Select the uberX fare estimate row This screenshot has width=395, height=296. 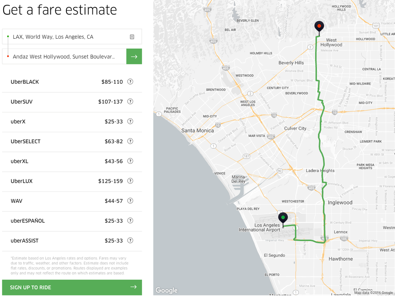(x=59, y=122)
